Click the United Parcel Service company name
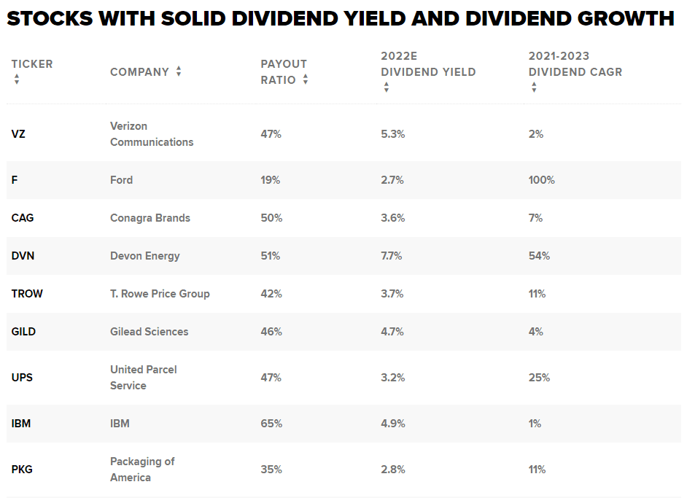Image resolution: width=687 pixels, height=498 pixels. 143,378
